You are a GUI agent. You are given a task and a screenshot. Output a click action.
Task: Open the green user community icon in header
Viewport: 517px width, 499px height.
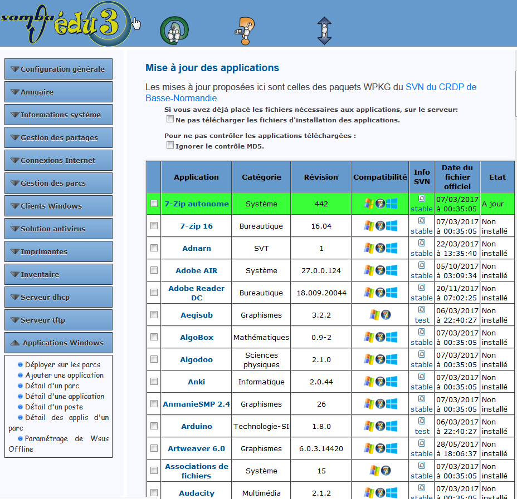point(174,31)
